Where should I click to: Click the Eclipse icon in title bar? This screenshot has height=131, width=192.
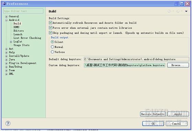point(4,3)
